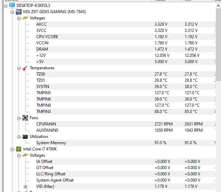Click the Fans fan icon
Screen dimensions: 221x192
25,118
